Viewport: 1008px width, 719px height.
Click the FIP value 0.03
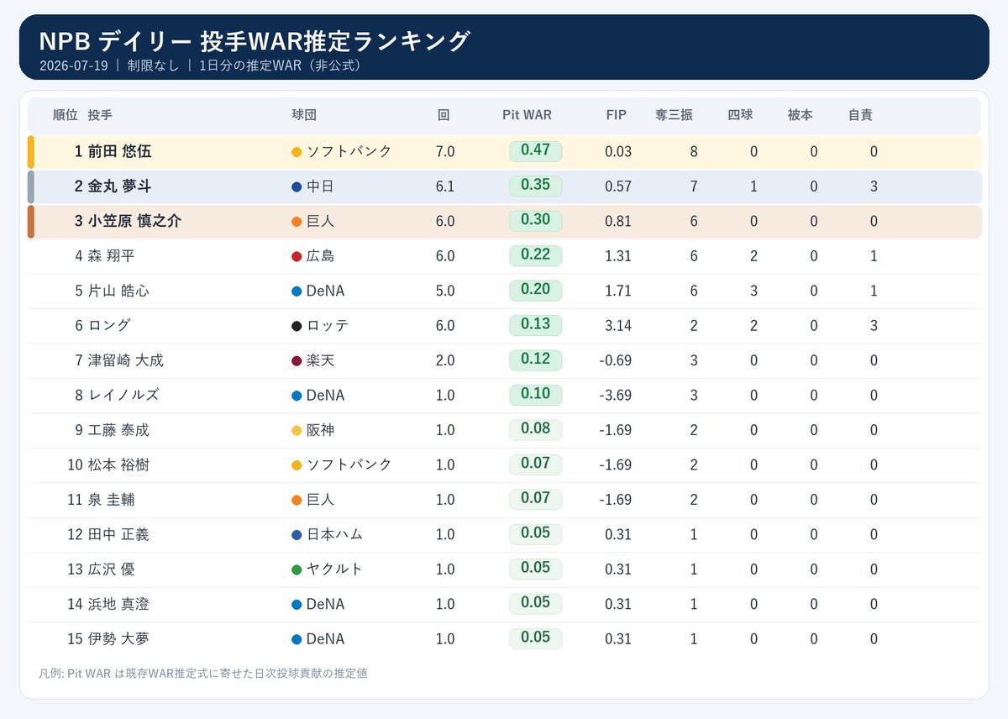618,152
